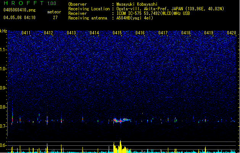Screen dimensions: 240x153
Task: Click the 'Receiver' field label
Action: coord(77,13)
